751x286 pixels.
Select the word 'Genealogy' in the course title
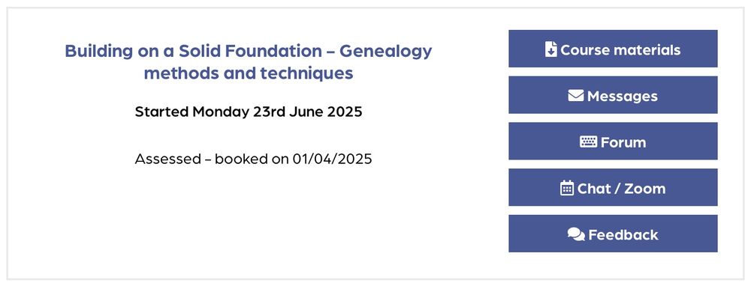[x=385, y=52]
